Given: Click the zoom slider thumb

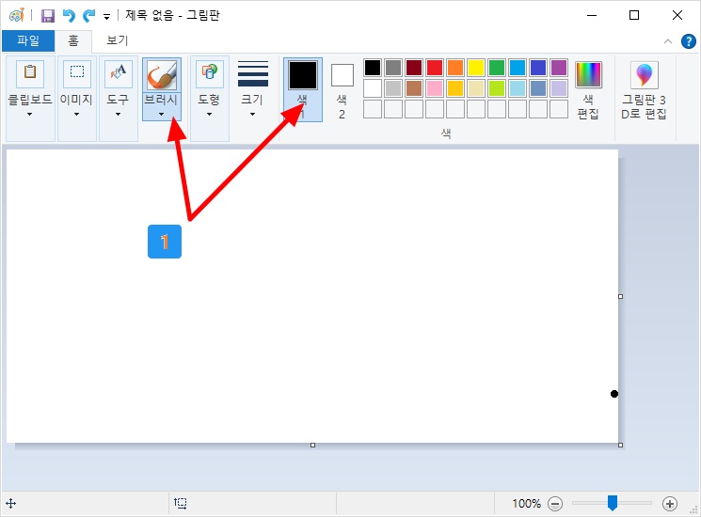Looking at the screenshot, I should pos(613,503).
